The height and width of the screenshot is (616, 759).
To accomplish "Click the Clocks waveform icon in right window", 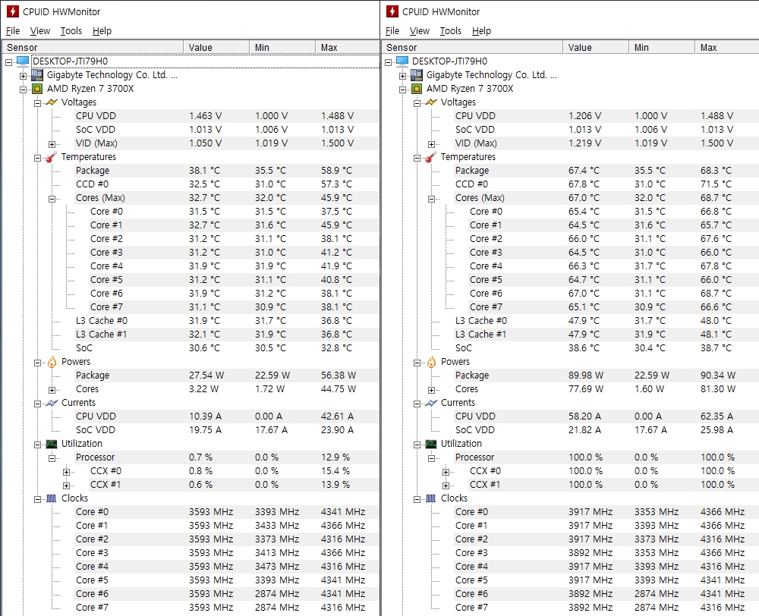I will [x=431, y=498].
